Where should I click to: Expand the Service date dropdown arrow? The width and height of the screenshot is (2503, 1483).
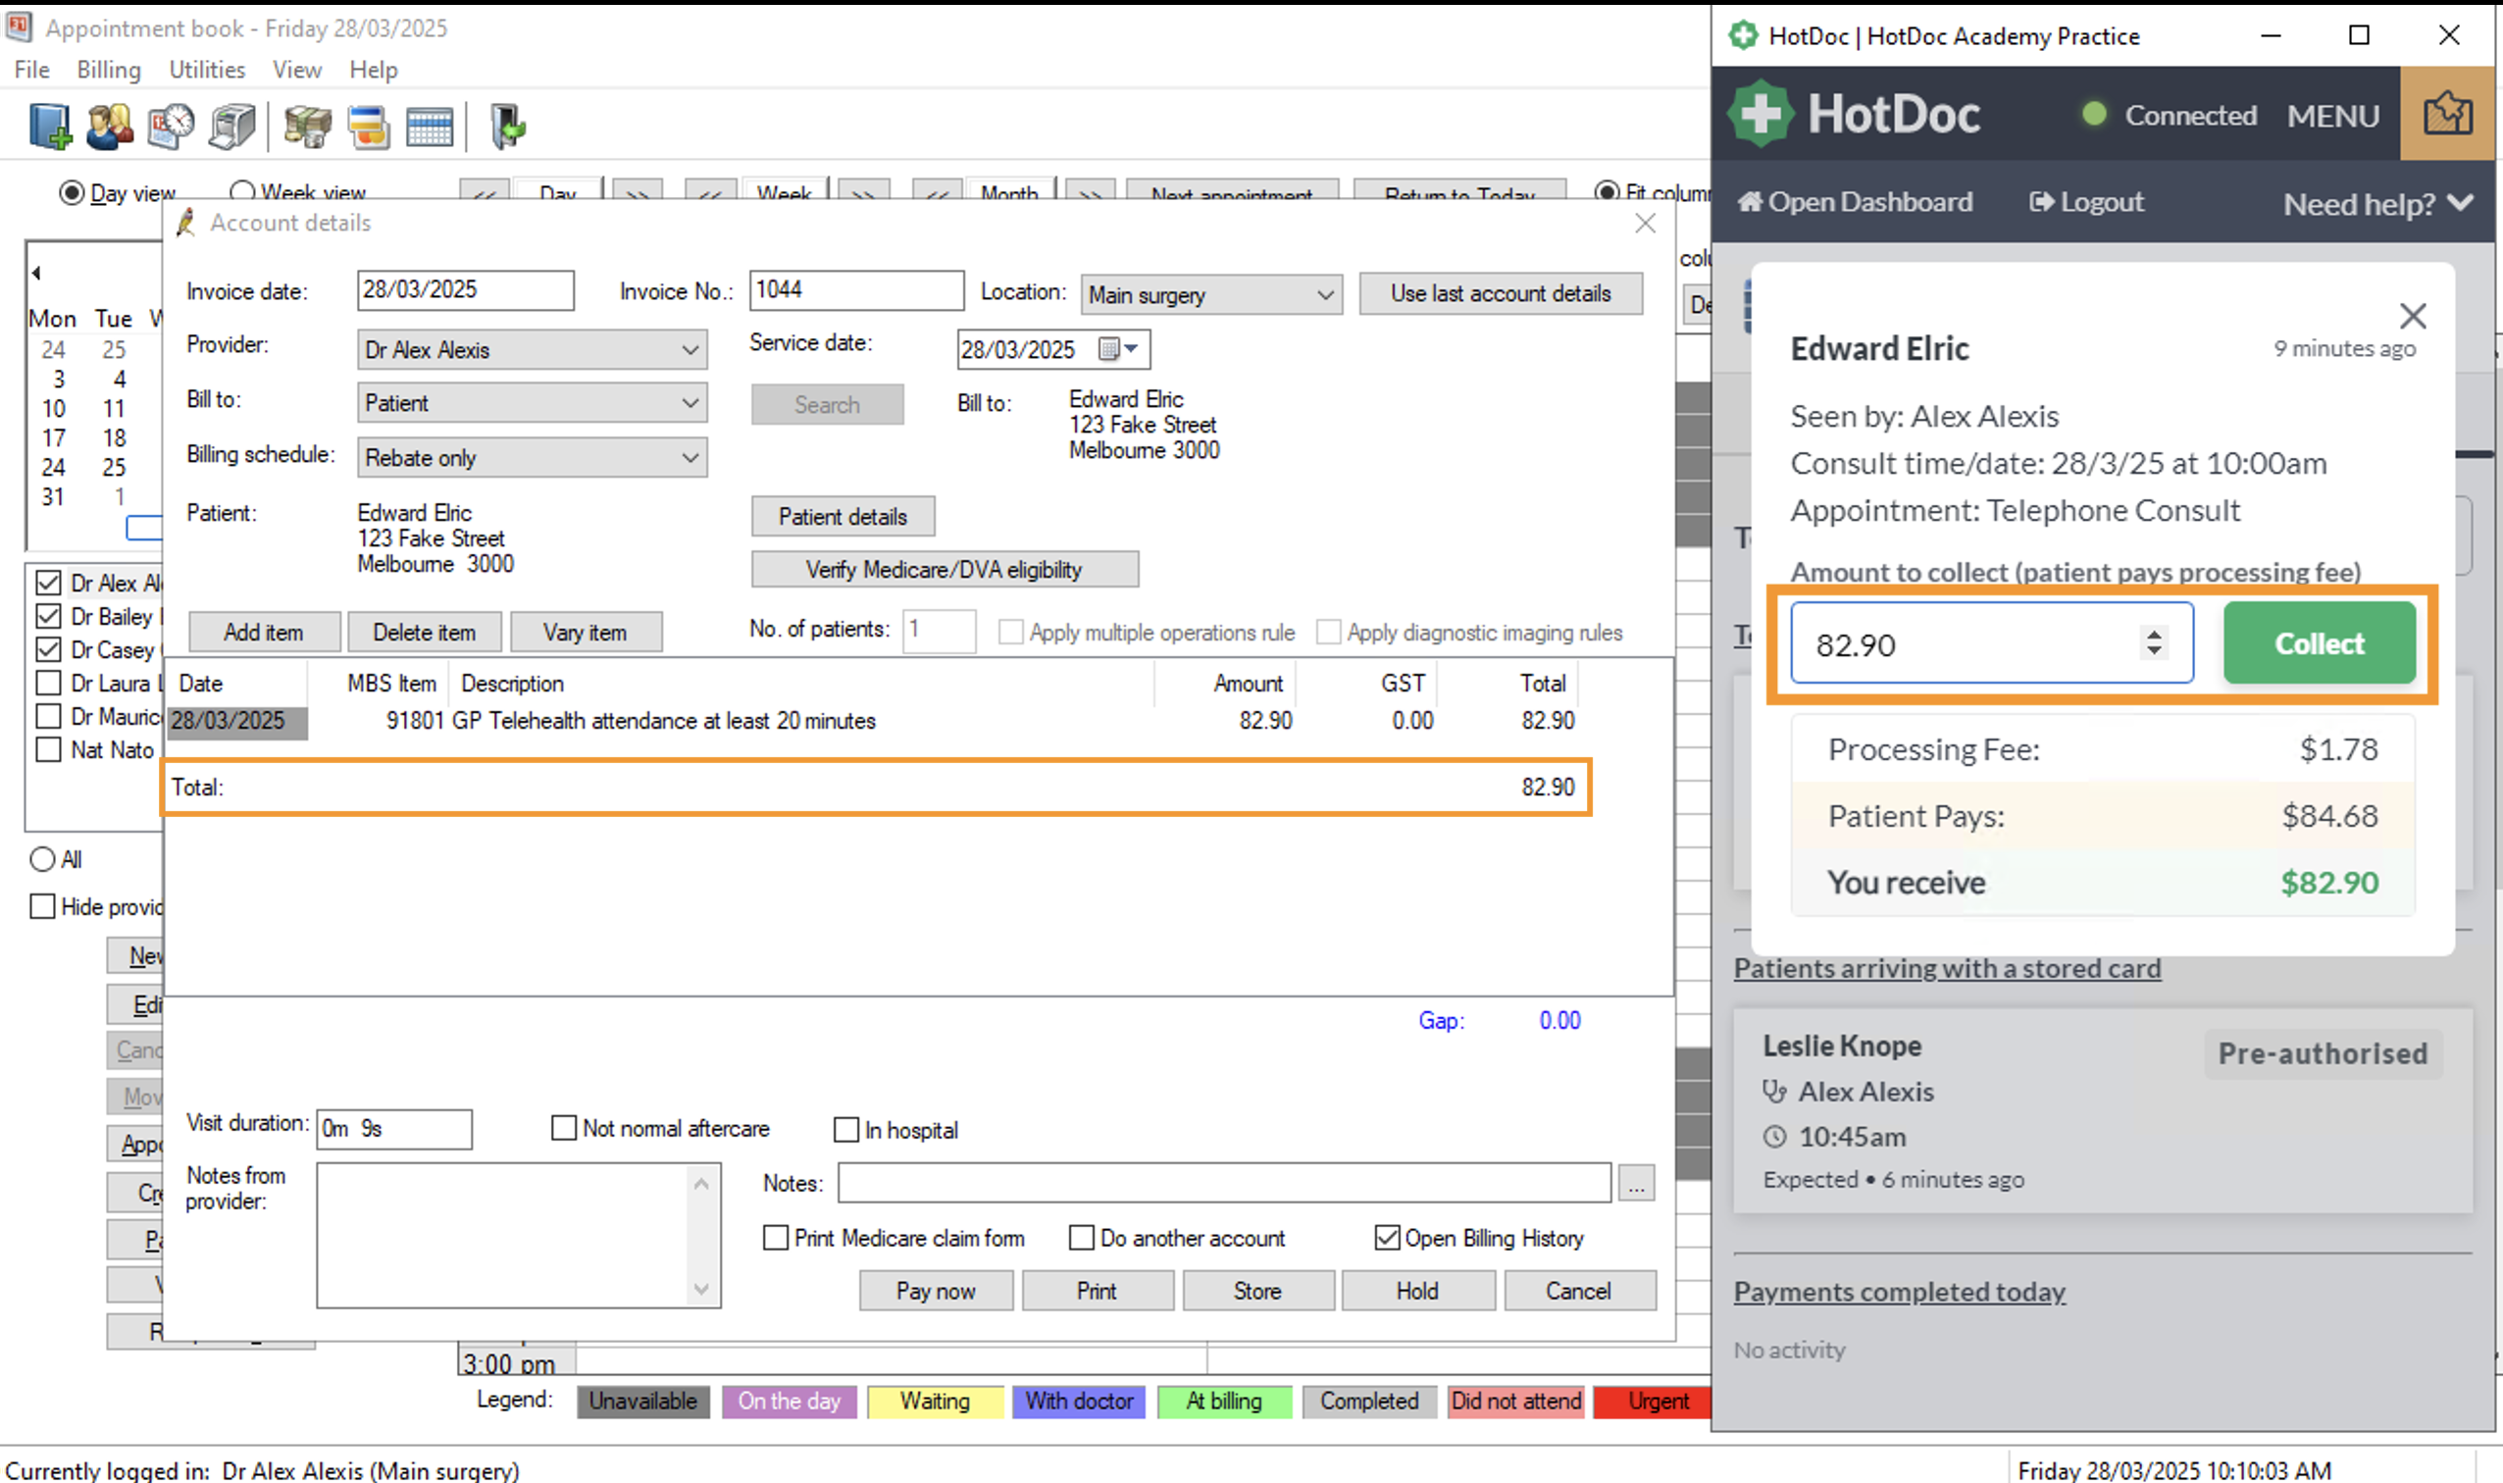(x=1132, y=349)
